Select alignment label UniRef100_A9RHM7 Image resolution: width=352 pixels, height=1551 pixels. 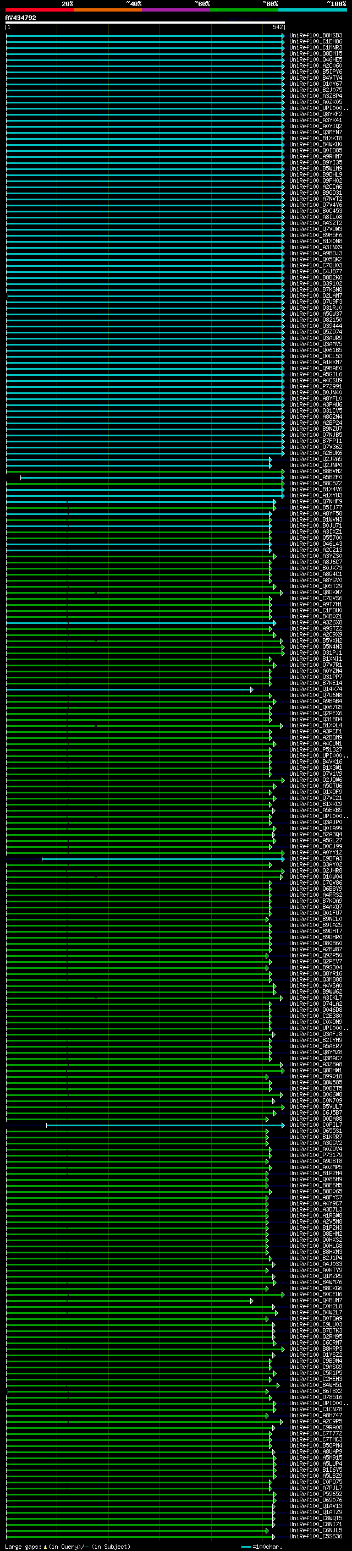[316, 157]
